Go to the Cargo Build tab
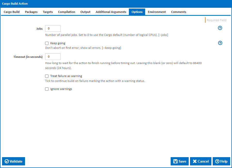 coord(11,12)
